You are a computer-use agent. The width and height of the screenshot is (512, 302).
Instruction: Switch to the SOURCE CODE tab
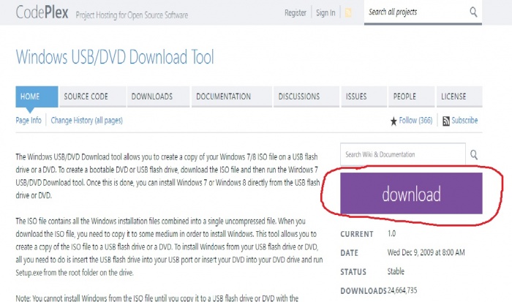click(x=93, y=97)
